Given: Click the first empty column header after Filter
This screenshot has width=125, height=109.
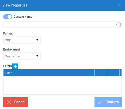Looking at the screenshot, I should point(101,73).
